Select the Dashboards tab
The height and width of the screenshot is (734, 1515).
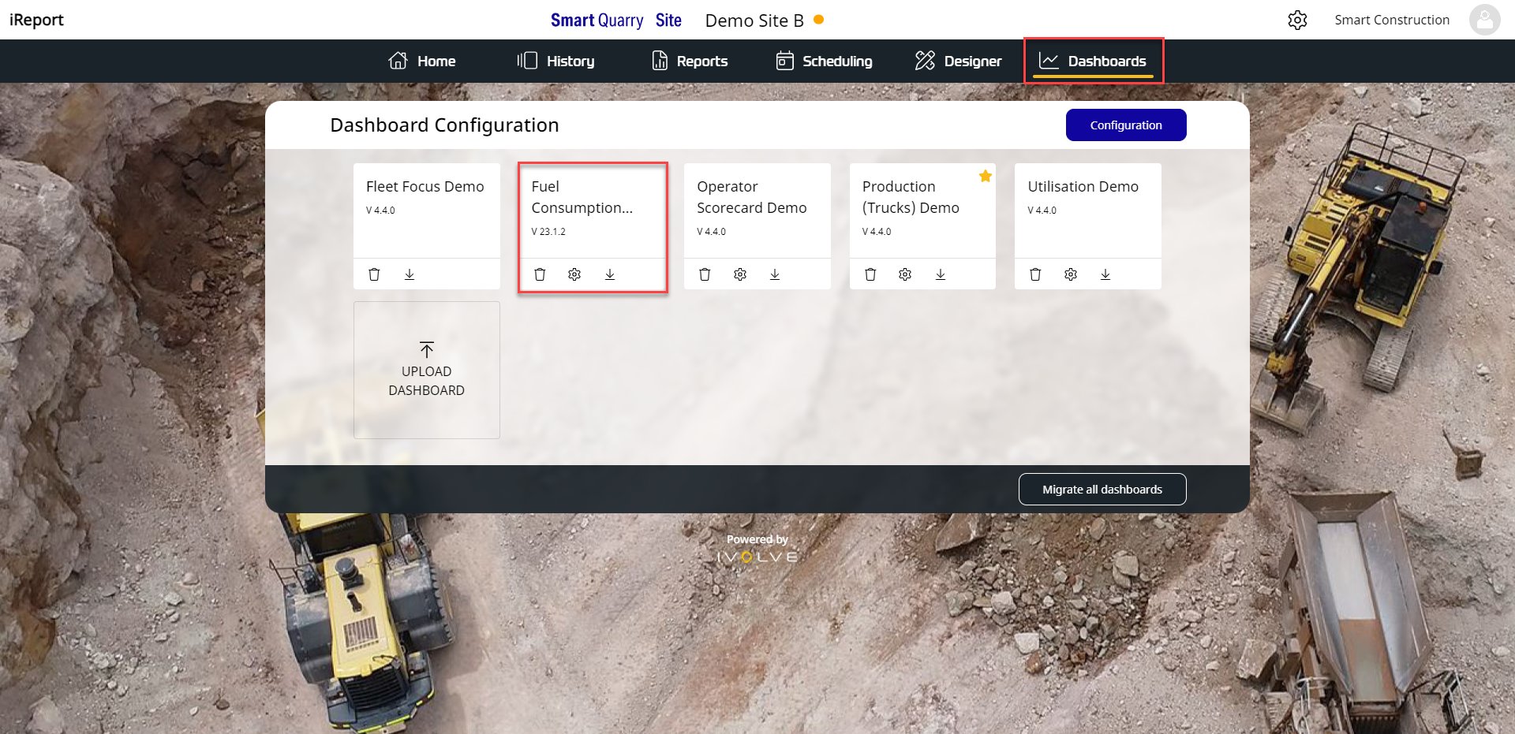pos(1093,61)
